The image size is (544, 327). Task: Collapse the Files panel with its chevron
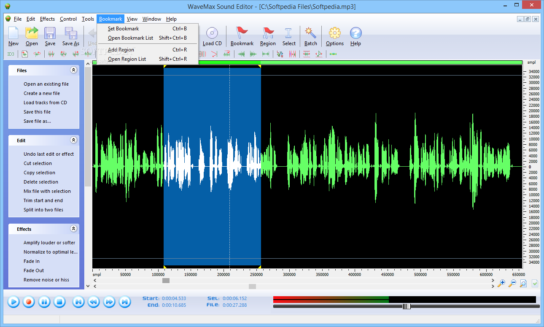point(74,70)
